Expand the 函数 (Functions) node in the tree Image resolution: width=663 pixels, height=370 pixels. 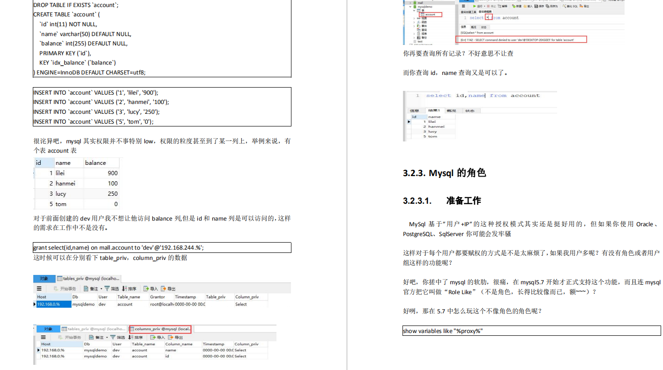414,22
